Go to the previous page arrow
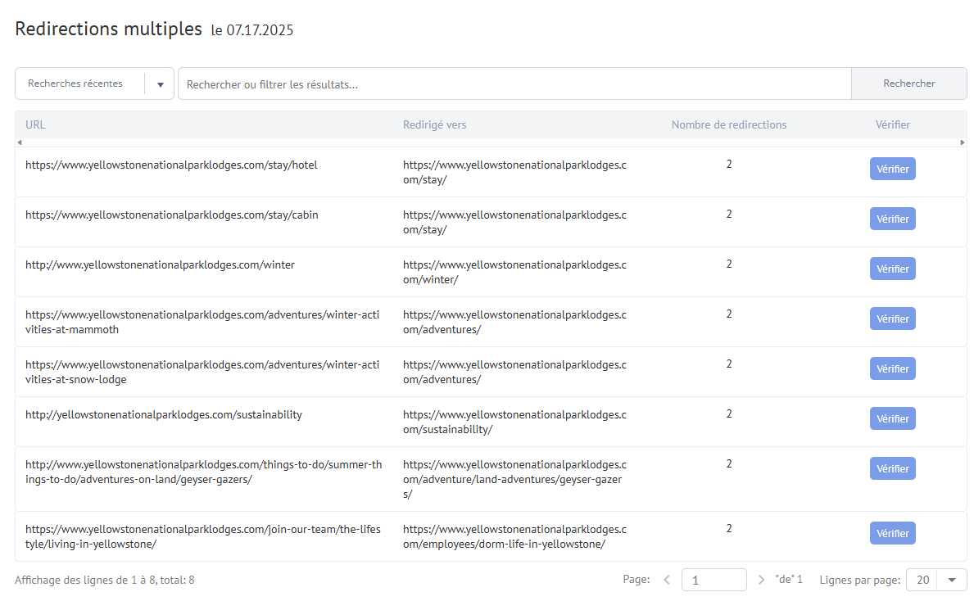Screen dimensions: 974x601 point(667,580)
